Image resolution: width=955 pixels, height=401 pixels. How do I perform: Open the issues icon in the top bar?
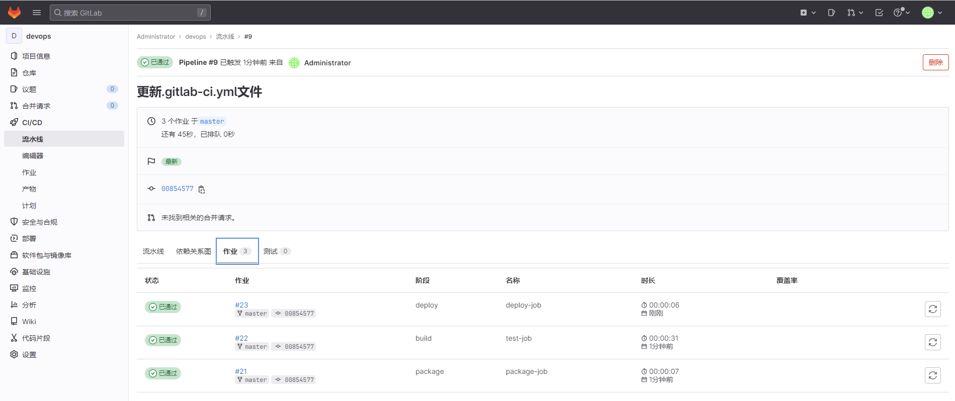[831, 13]
